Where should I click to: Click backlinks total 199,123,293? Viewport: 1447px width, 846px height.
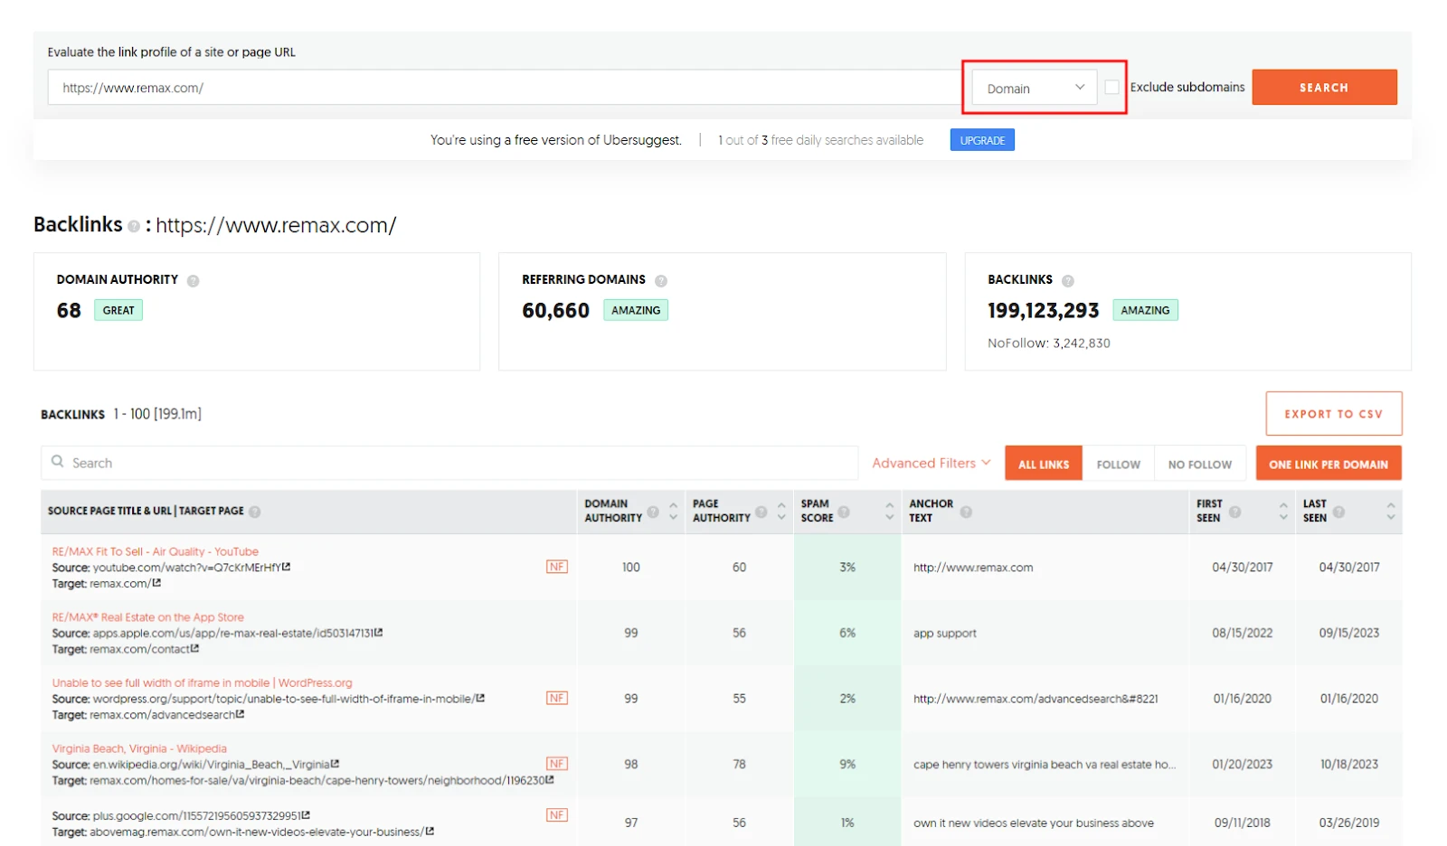(x=1044, y=311)
